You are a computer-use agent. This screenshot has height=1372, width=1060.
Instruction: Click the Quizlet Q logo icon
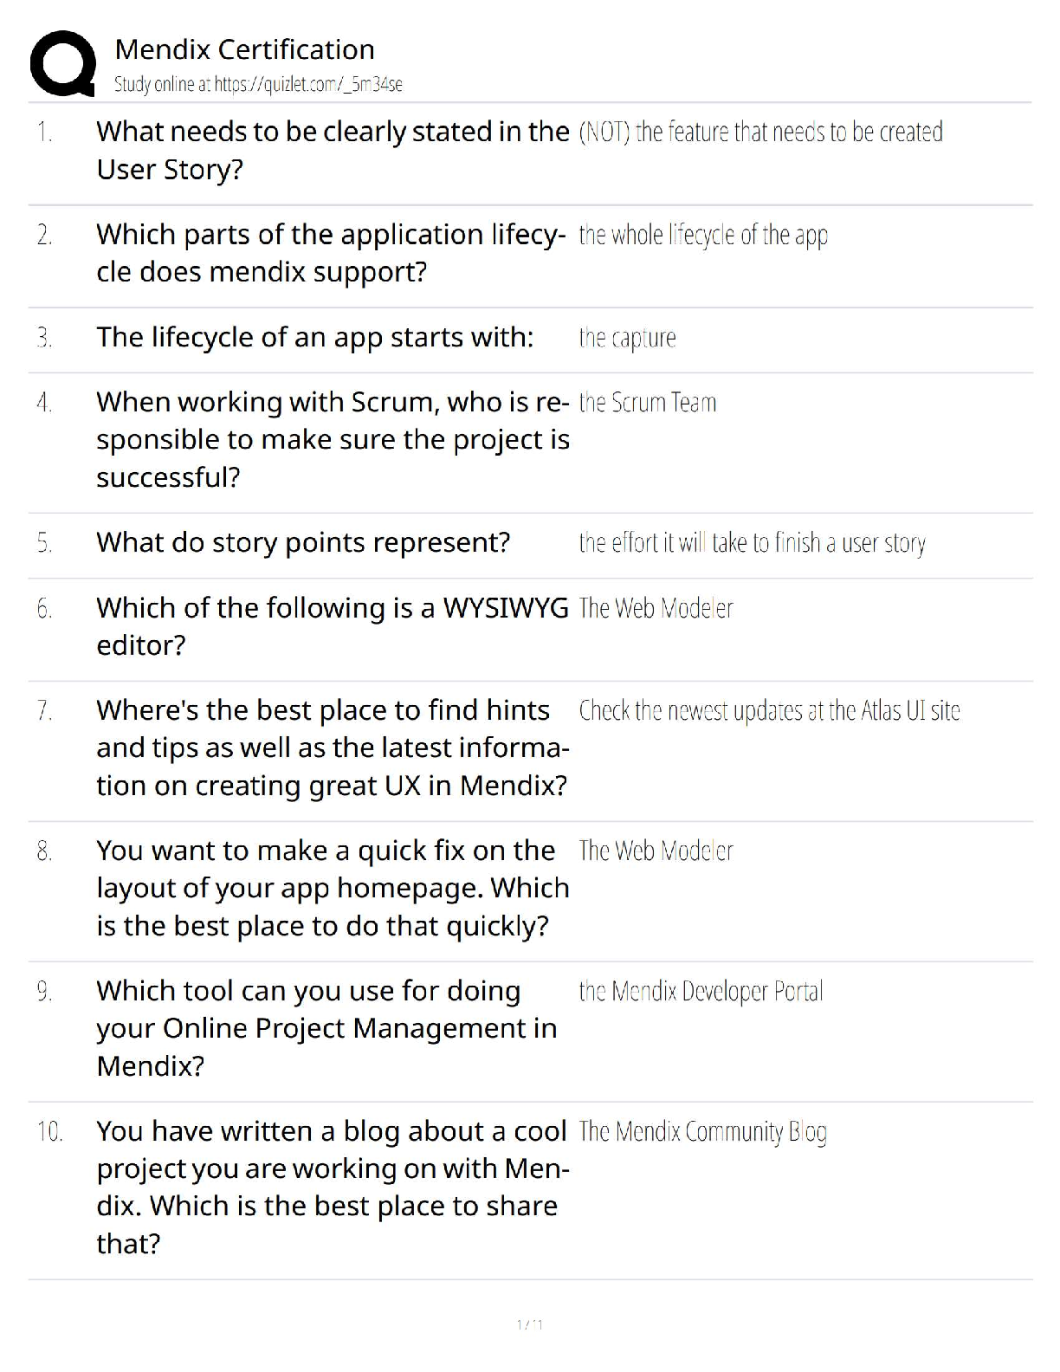pos(62,63)
